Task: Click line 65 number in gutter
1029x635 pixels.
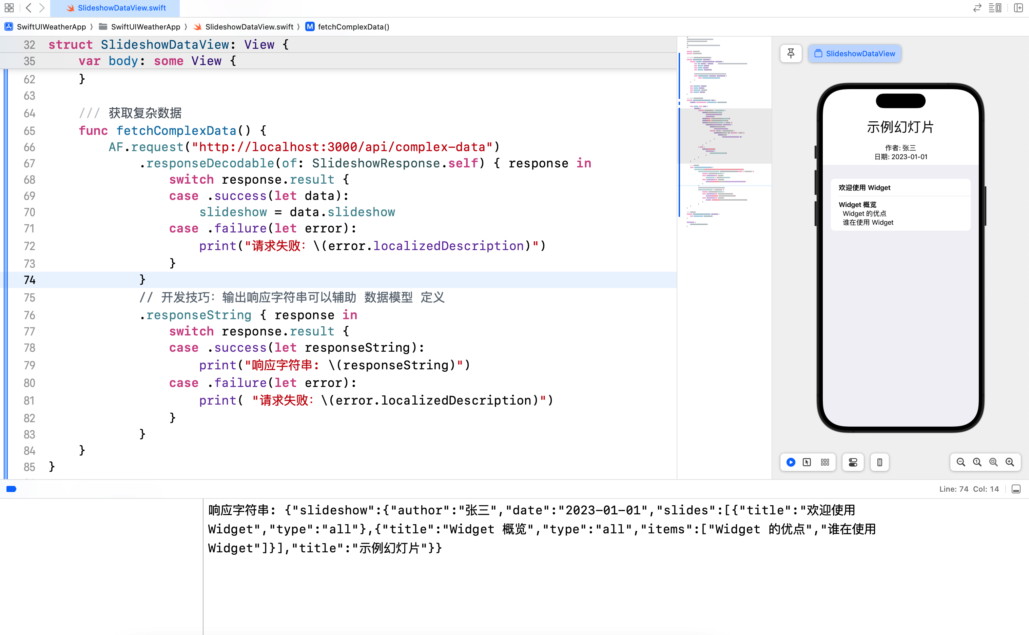Action: click(30, 130)
